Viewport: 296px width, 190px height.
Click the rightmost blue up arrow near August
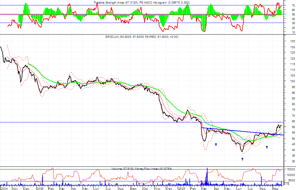[x=267, y=147]
